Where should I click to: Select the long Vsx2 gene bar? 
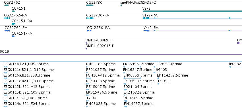pos(192,11)
